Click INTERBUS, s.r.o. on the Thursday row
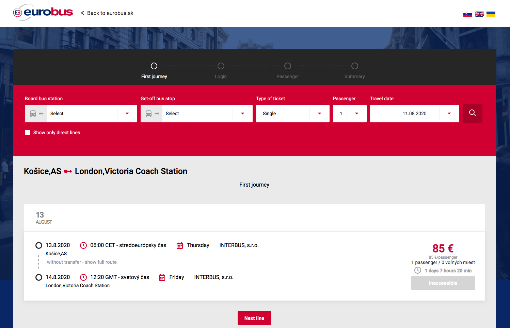Viewport: 510px width, 328px height. coord(239,245)
